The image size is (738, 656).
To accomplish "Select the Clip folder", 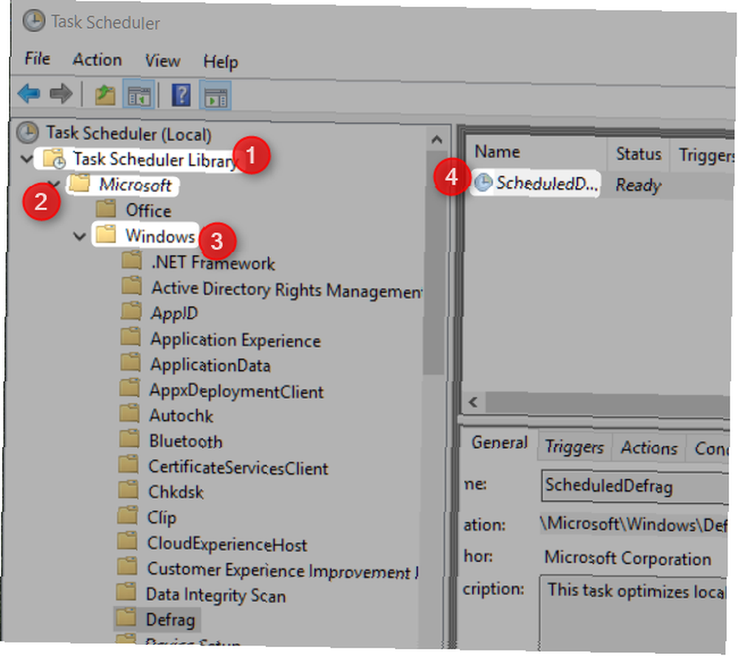I will pos(162,517).
